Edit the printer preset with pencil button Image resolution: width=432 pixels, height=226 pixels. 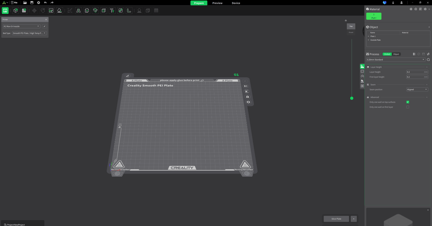point(44,26)
